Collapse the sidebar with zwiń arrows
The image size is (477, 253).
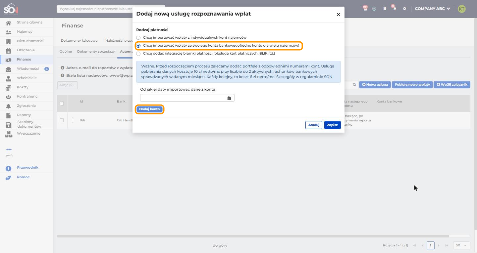coord(9,149)
